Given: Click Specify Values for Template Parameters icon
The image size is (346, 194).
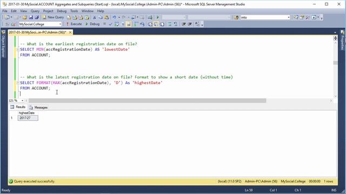Looking at the screenshot, I should pyautogui.click(x=197, y=24).
